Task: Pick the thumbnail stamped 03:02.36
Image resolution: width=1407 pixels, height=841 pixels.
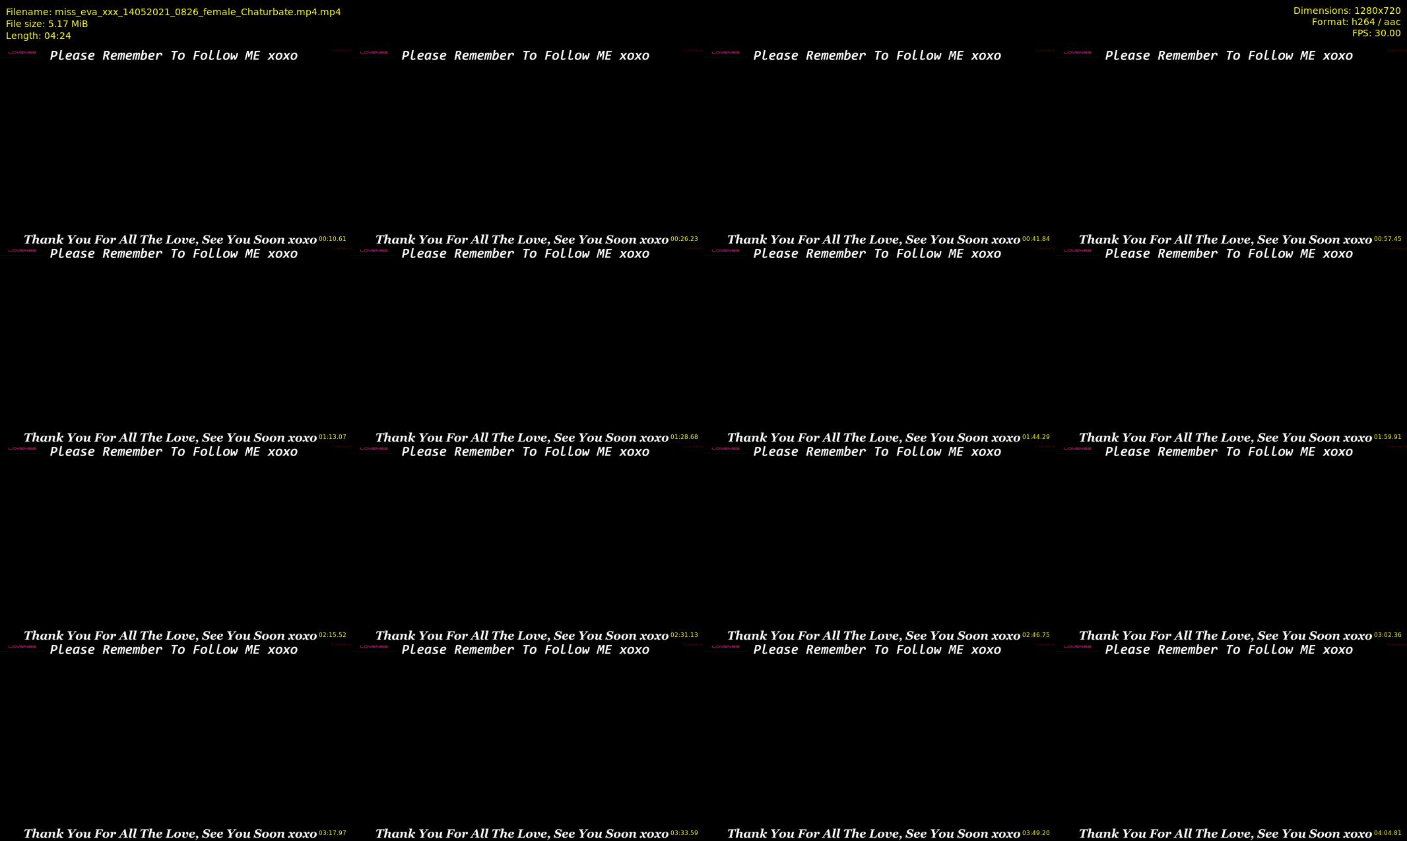Action: tap(1231, 544)
